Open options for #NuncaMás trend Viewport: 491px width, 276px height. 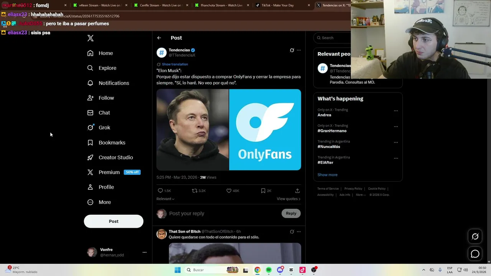[396, 142]
